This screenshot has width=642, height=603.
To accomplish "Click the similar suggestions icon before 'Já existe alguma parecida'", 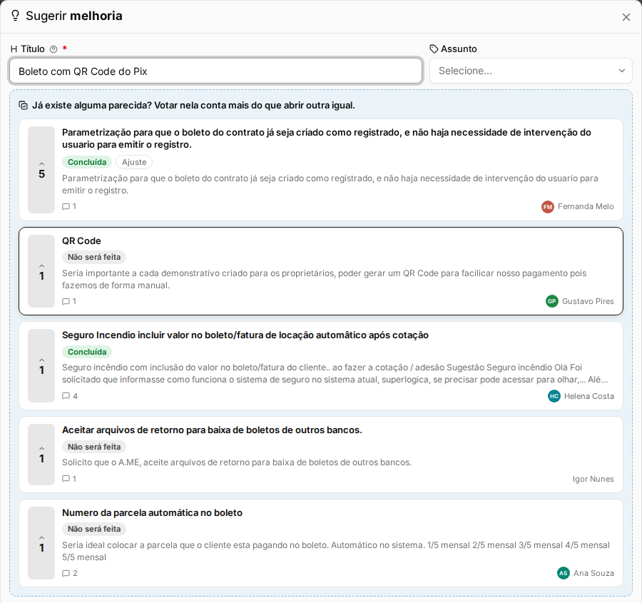I will [24, 106].
